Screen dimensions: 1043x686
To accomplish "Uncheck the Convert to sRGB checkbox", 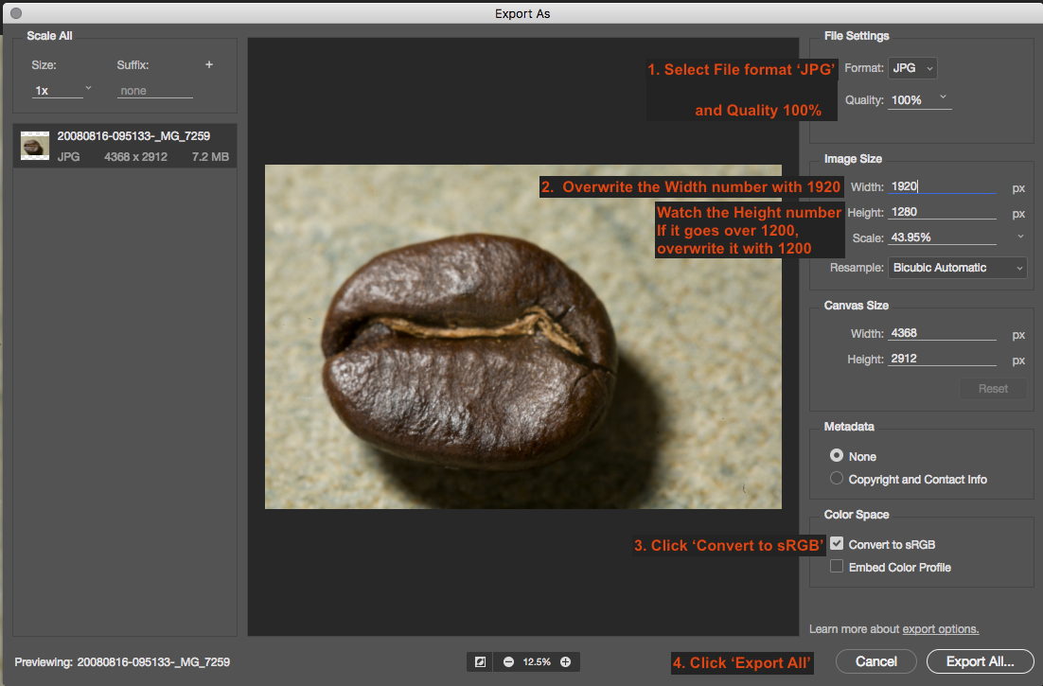I will (x=837, y=544).
